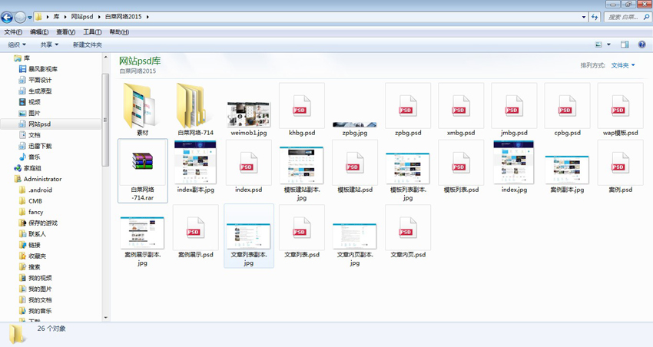The height and width of the screenshot is (347, 653).
Task: Open the 工具(T) menu
Action: (x=91, y=32)
